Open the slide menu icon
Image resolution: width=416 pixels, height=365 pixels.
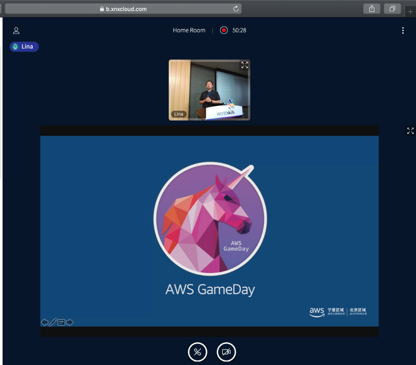coord(61,323)
